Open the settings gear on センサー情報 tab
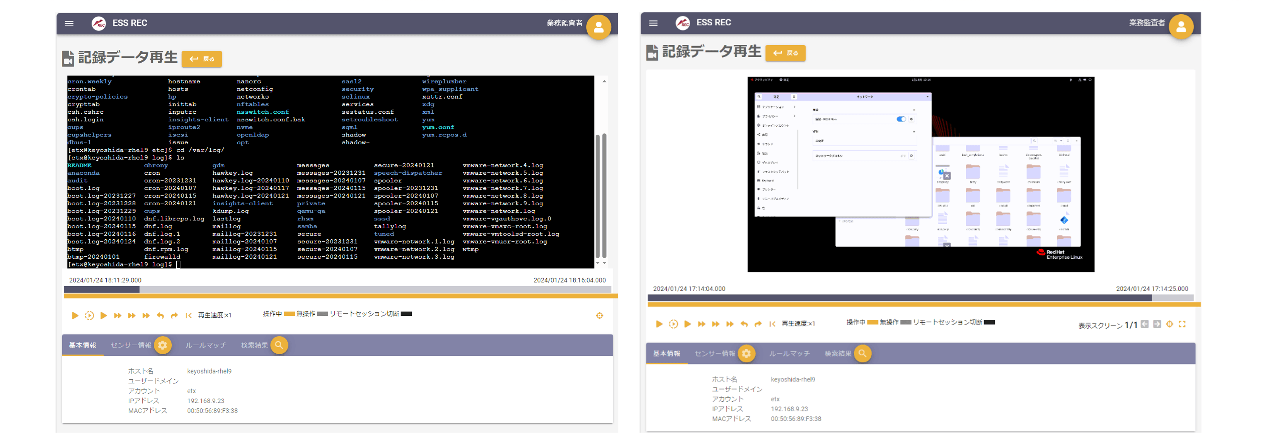The width and height of the screenshot is (1278, 445). coord(163,345)
